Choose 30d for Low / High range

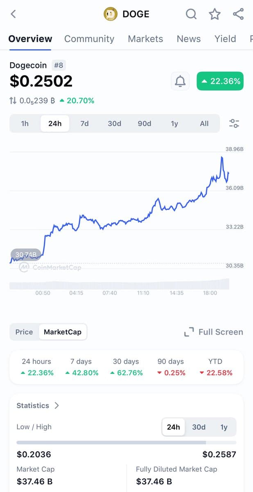(199, 427)
